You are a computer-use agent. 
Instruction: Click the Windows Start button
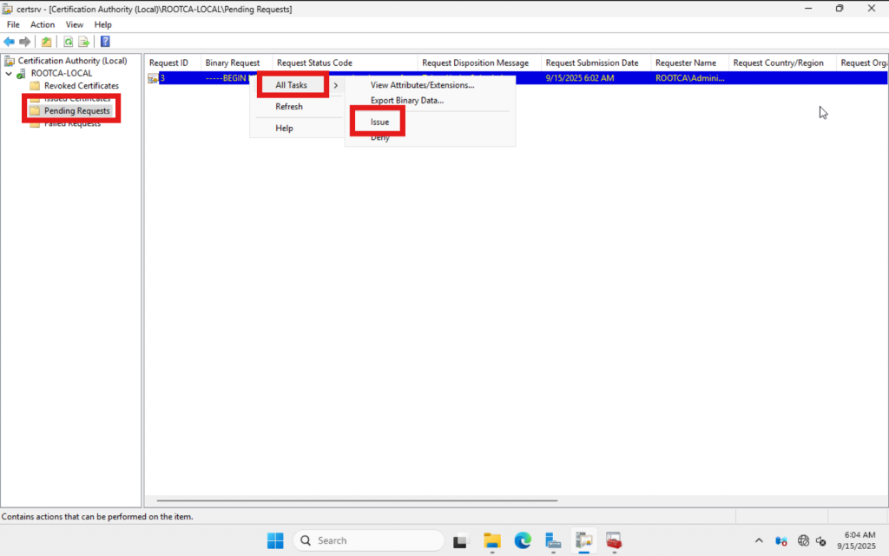(275, 540)
